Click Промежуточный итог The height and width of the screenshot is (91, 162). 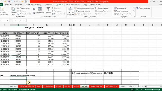click(123, 14)
